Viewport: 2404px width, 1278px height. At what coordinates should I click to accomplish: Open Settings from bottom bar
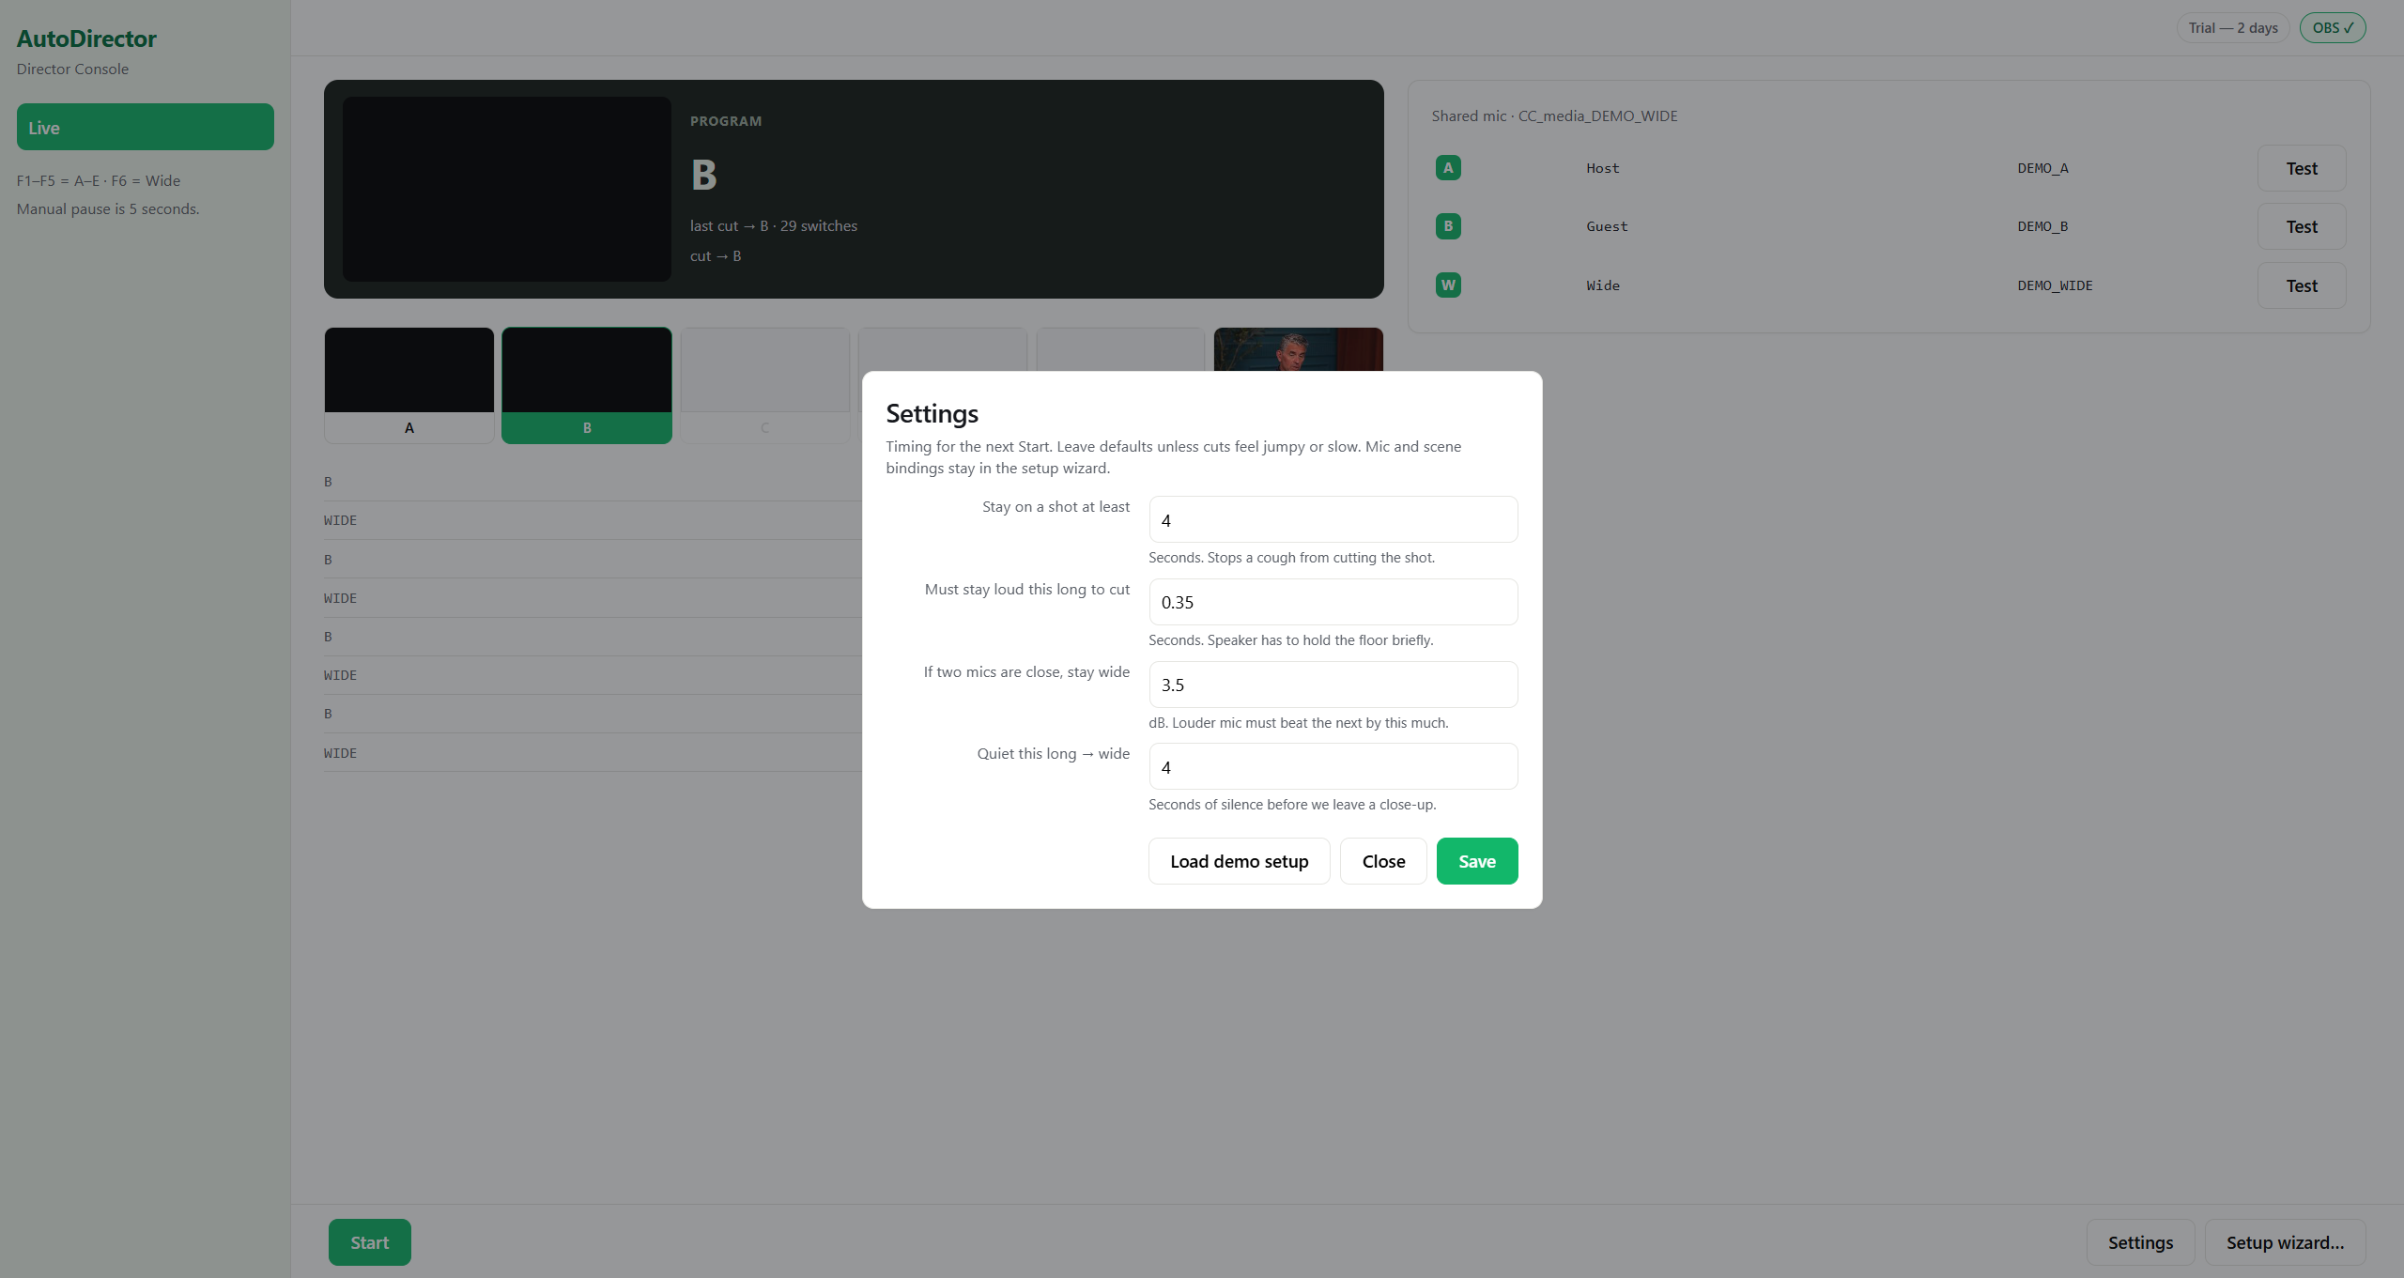point(2141,1242)
